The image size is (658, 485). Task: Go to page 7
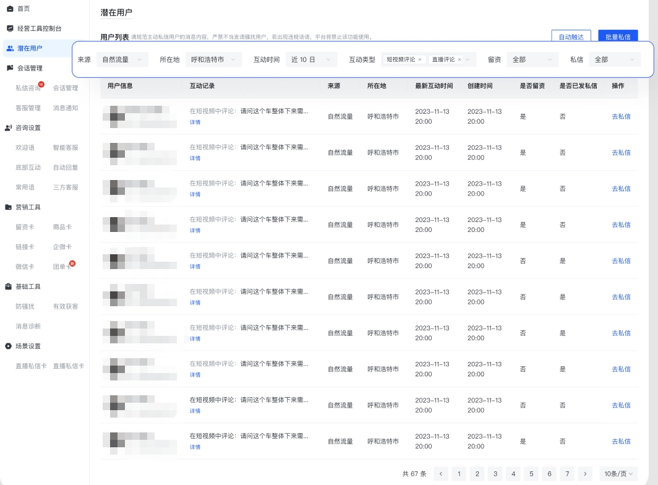pyautogui.click(x=567, y=474)
